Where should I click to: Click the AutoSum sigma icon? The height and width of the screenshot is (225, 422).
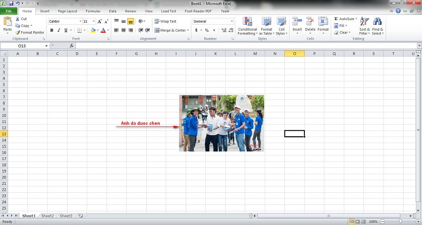(x=336, y=18)
